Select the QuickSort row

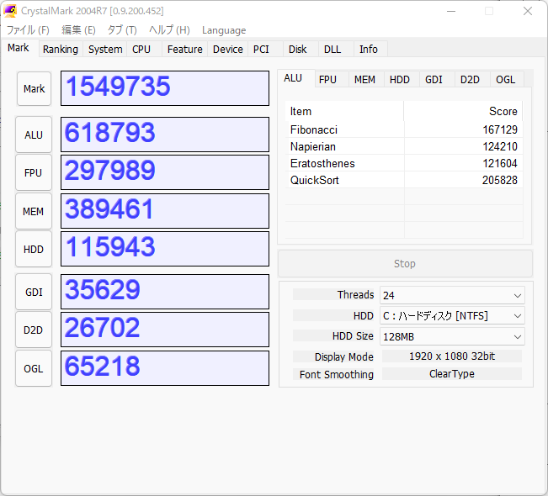404,180
